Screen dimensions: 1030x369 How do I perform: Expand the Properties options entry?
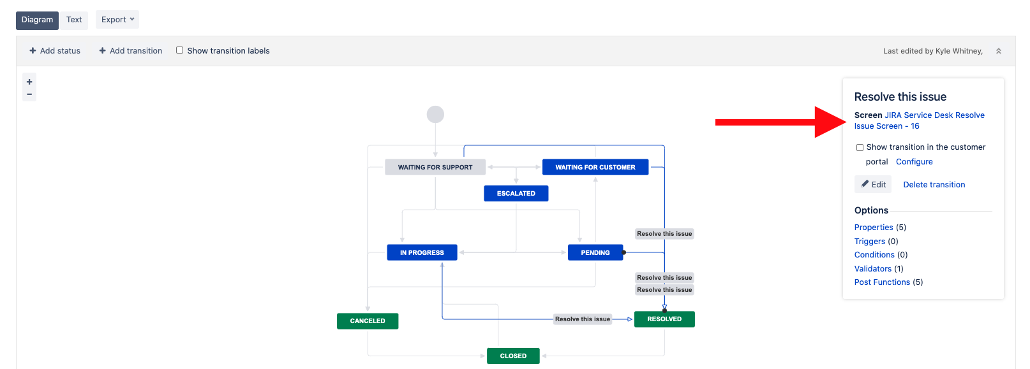874,227
